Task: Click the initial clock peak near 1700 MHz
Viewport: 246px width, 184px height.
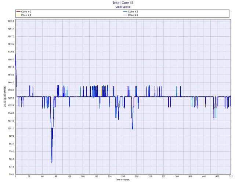Action: point(16,55)
